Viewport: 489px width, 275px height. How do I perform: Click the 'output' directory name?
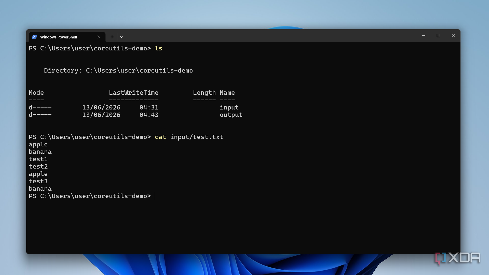pos(231,115)
